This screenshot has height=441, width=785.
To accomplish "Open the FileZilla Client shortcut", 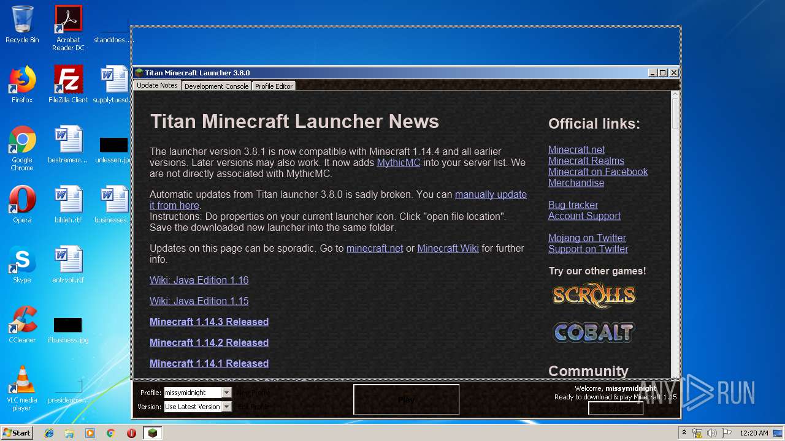I will point(68,85).
